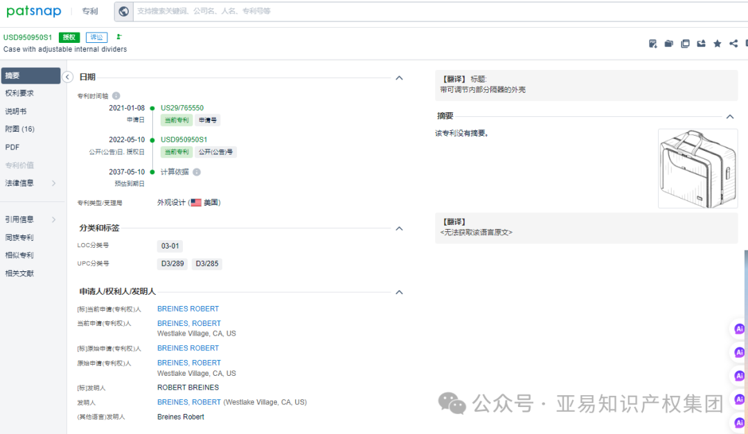Open applicant BREINES, ROBERT profile link

(x=188, y=323)
